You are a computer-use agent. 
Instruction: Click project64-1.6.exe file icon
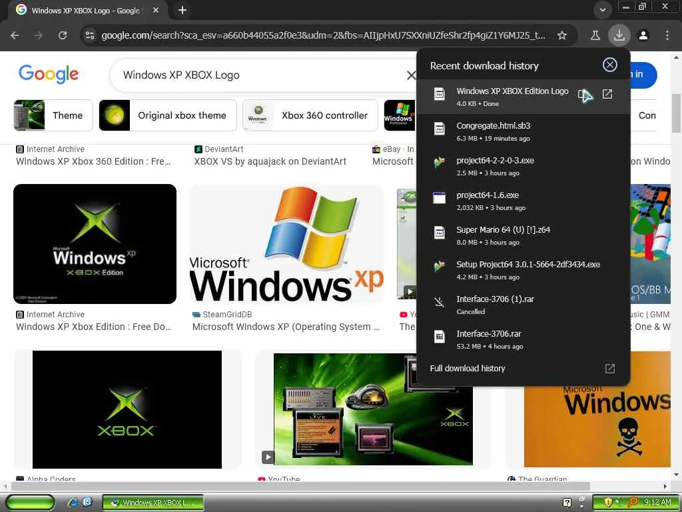click(x=440, y=197)
